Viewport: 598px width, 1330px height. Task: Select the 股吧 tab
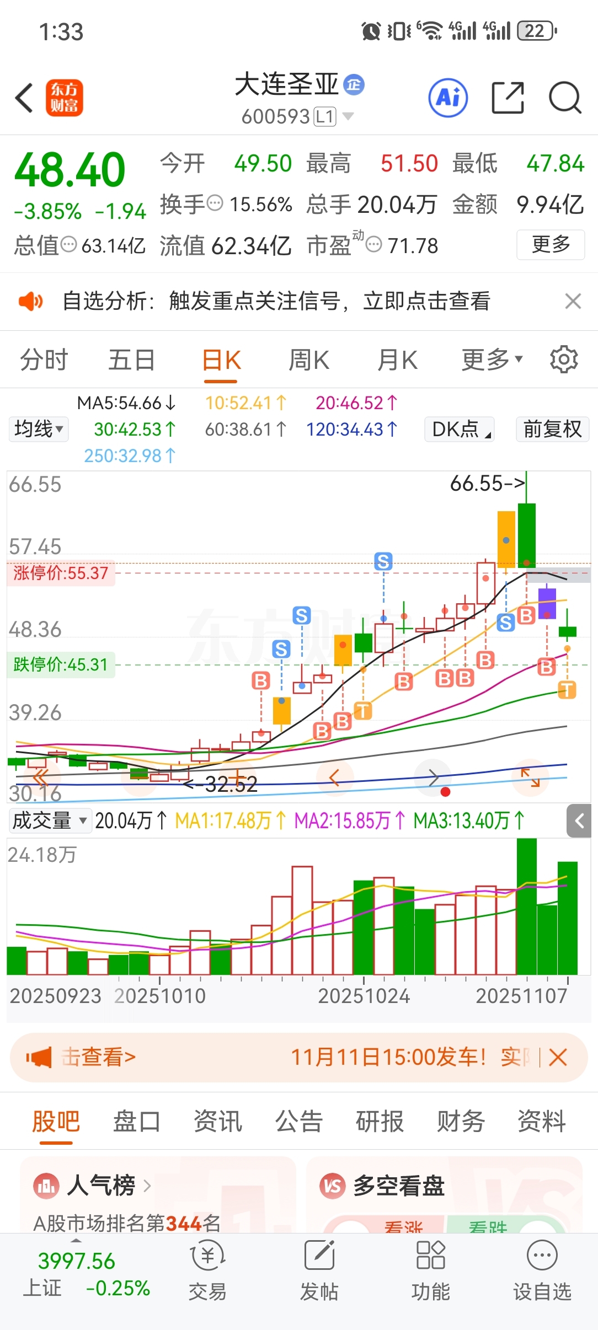coord(56,1121)
